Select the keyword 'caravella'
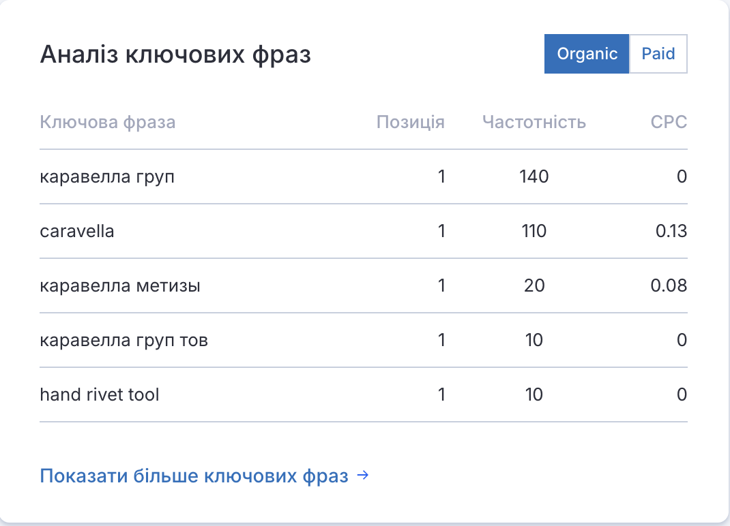Image resolution: width=730 pixels, height=526 pixels. pyautogui.click(x=77, y=231)
